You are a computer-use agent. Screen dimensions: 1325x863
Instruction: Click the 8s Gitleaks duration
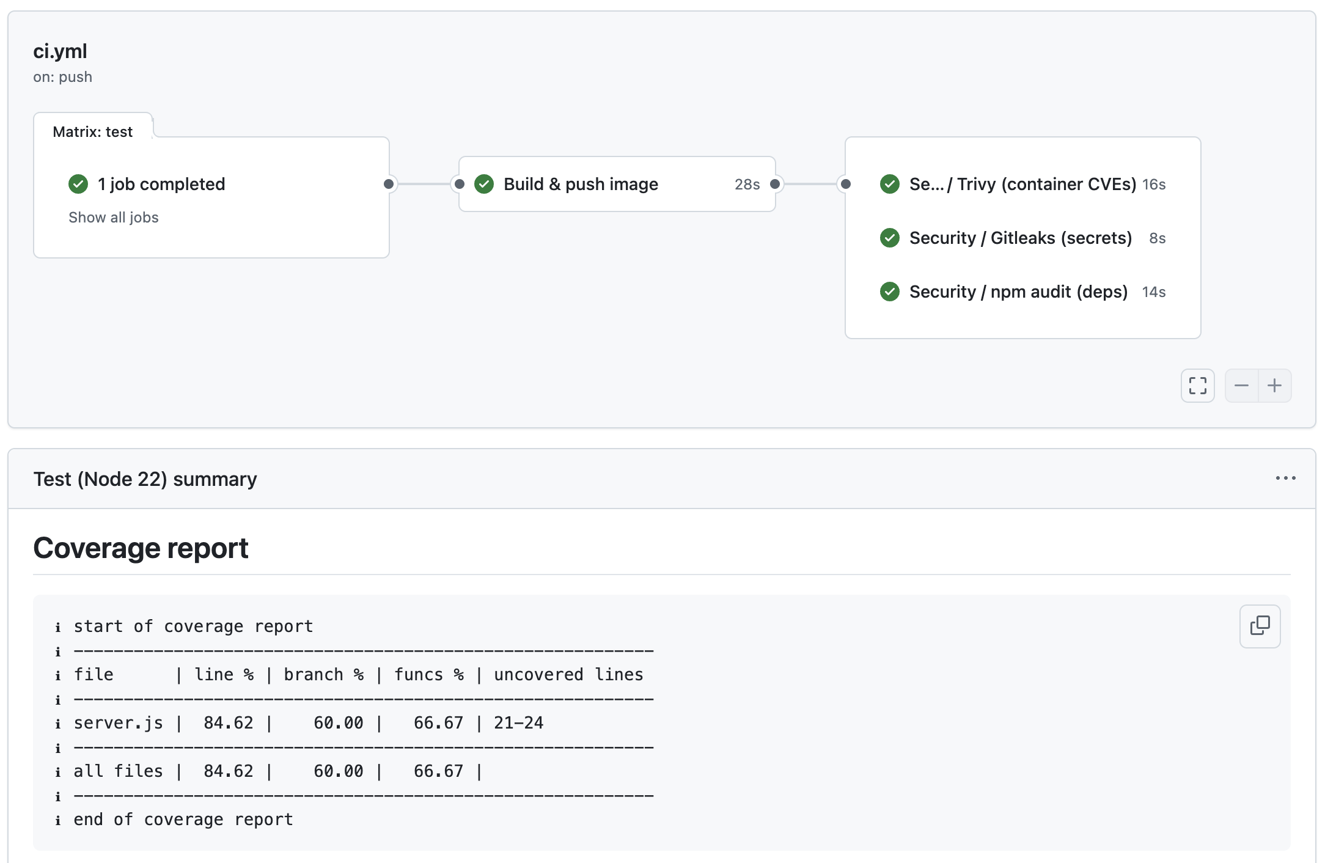point(1157,238)
